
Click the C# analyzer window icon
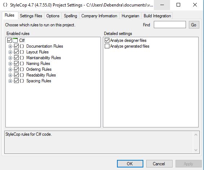pos(15,40)
